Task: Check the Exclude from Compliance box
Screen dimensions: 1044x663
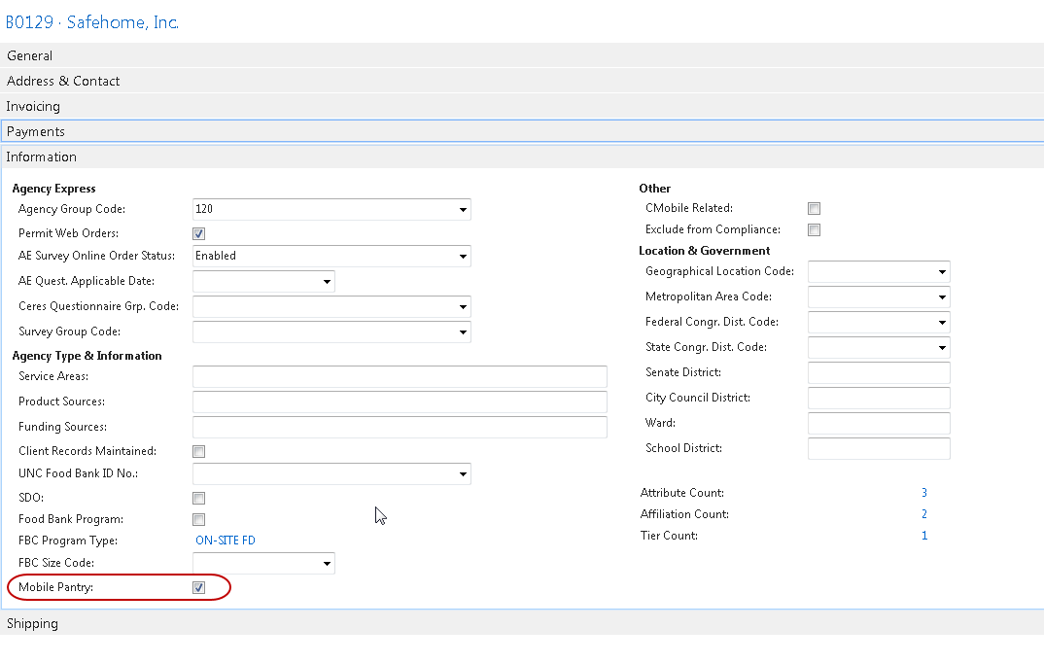Action: (x=815, y=230)
